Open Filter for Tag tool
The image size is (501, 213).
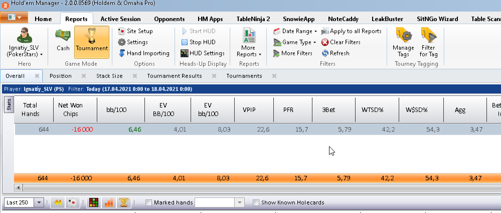(428, 42)
